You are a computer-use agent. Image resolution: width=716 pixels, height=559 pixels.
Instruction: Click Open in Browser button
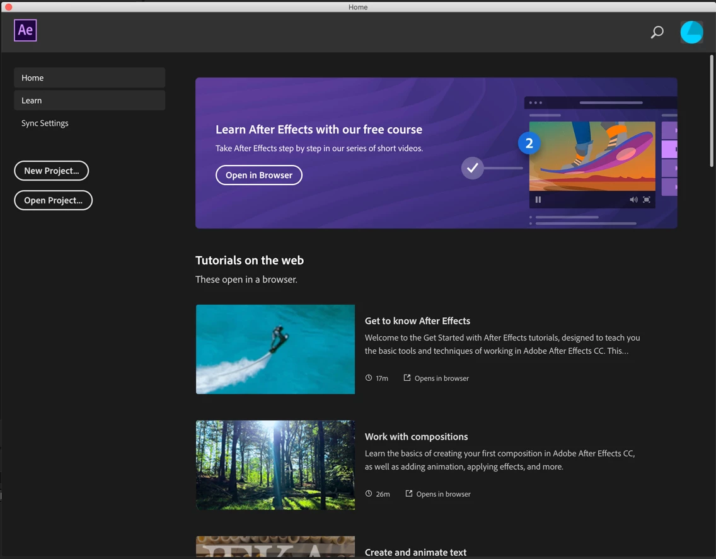[x=259, y=175]
